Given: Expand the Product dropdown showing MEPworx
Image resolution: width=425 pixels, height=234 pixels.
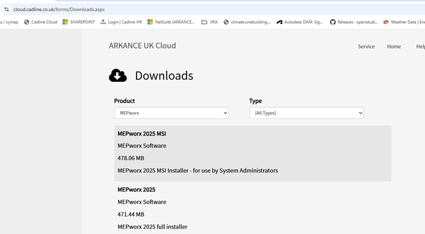Looking at the screenshot, I should click(x=171, y=113).
